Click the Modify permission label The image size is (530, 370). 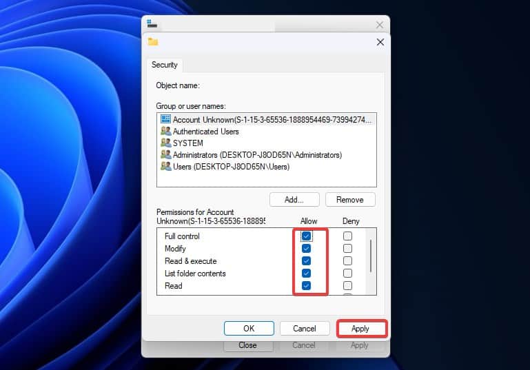(175, 249)
